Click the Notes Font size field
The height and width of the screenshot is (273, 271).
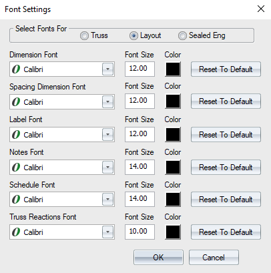point(140,167)
